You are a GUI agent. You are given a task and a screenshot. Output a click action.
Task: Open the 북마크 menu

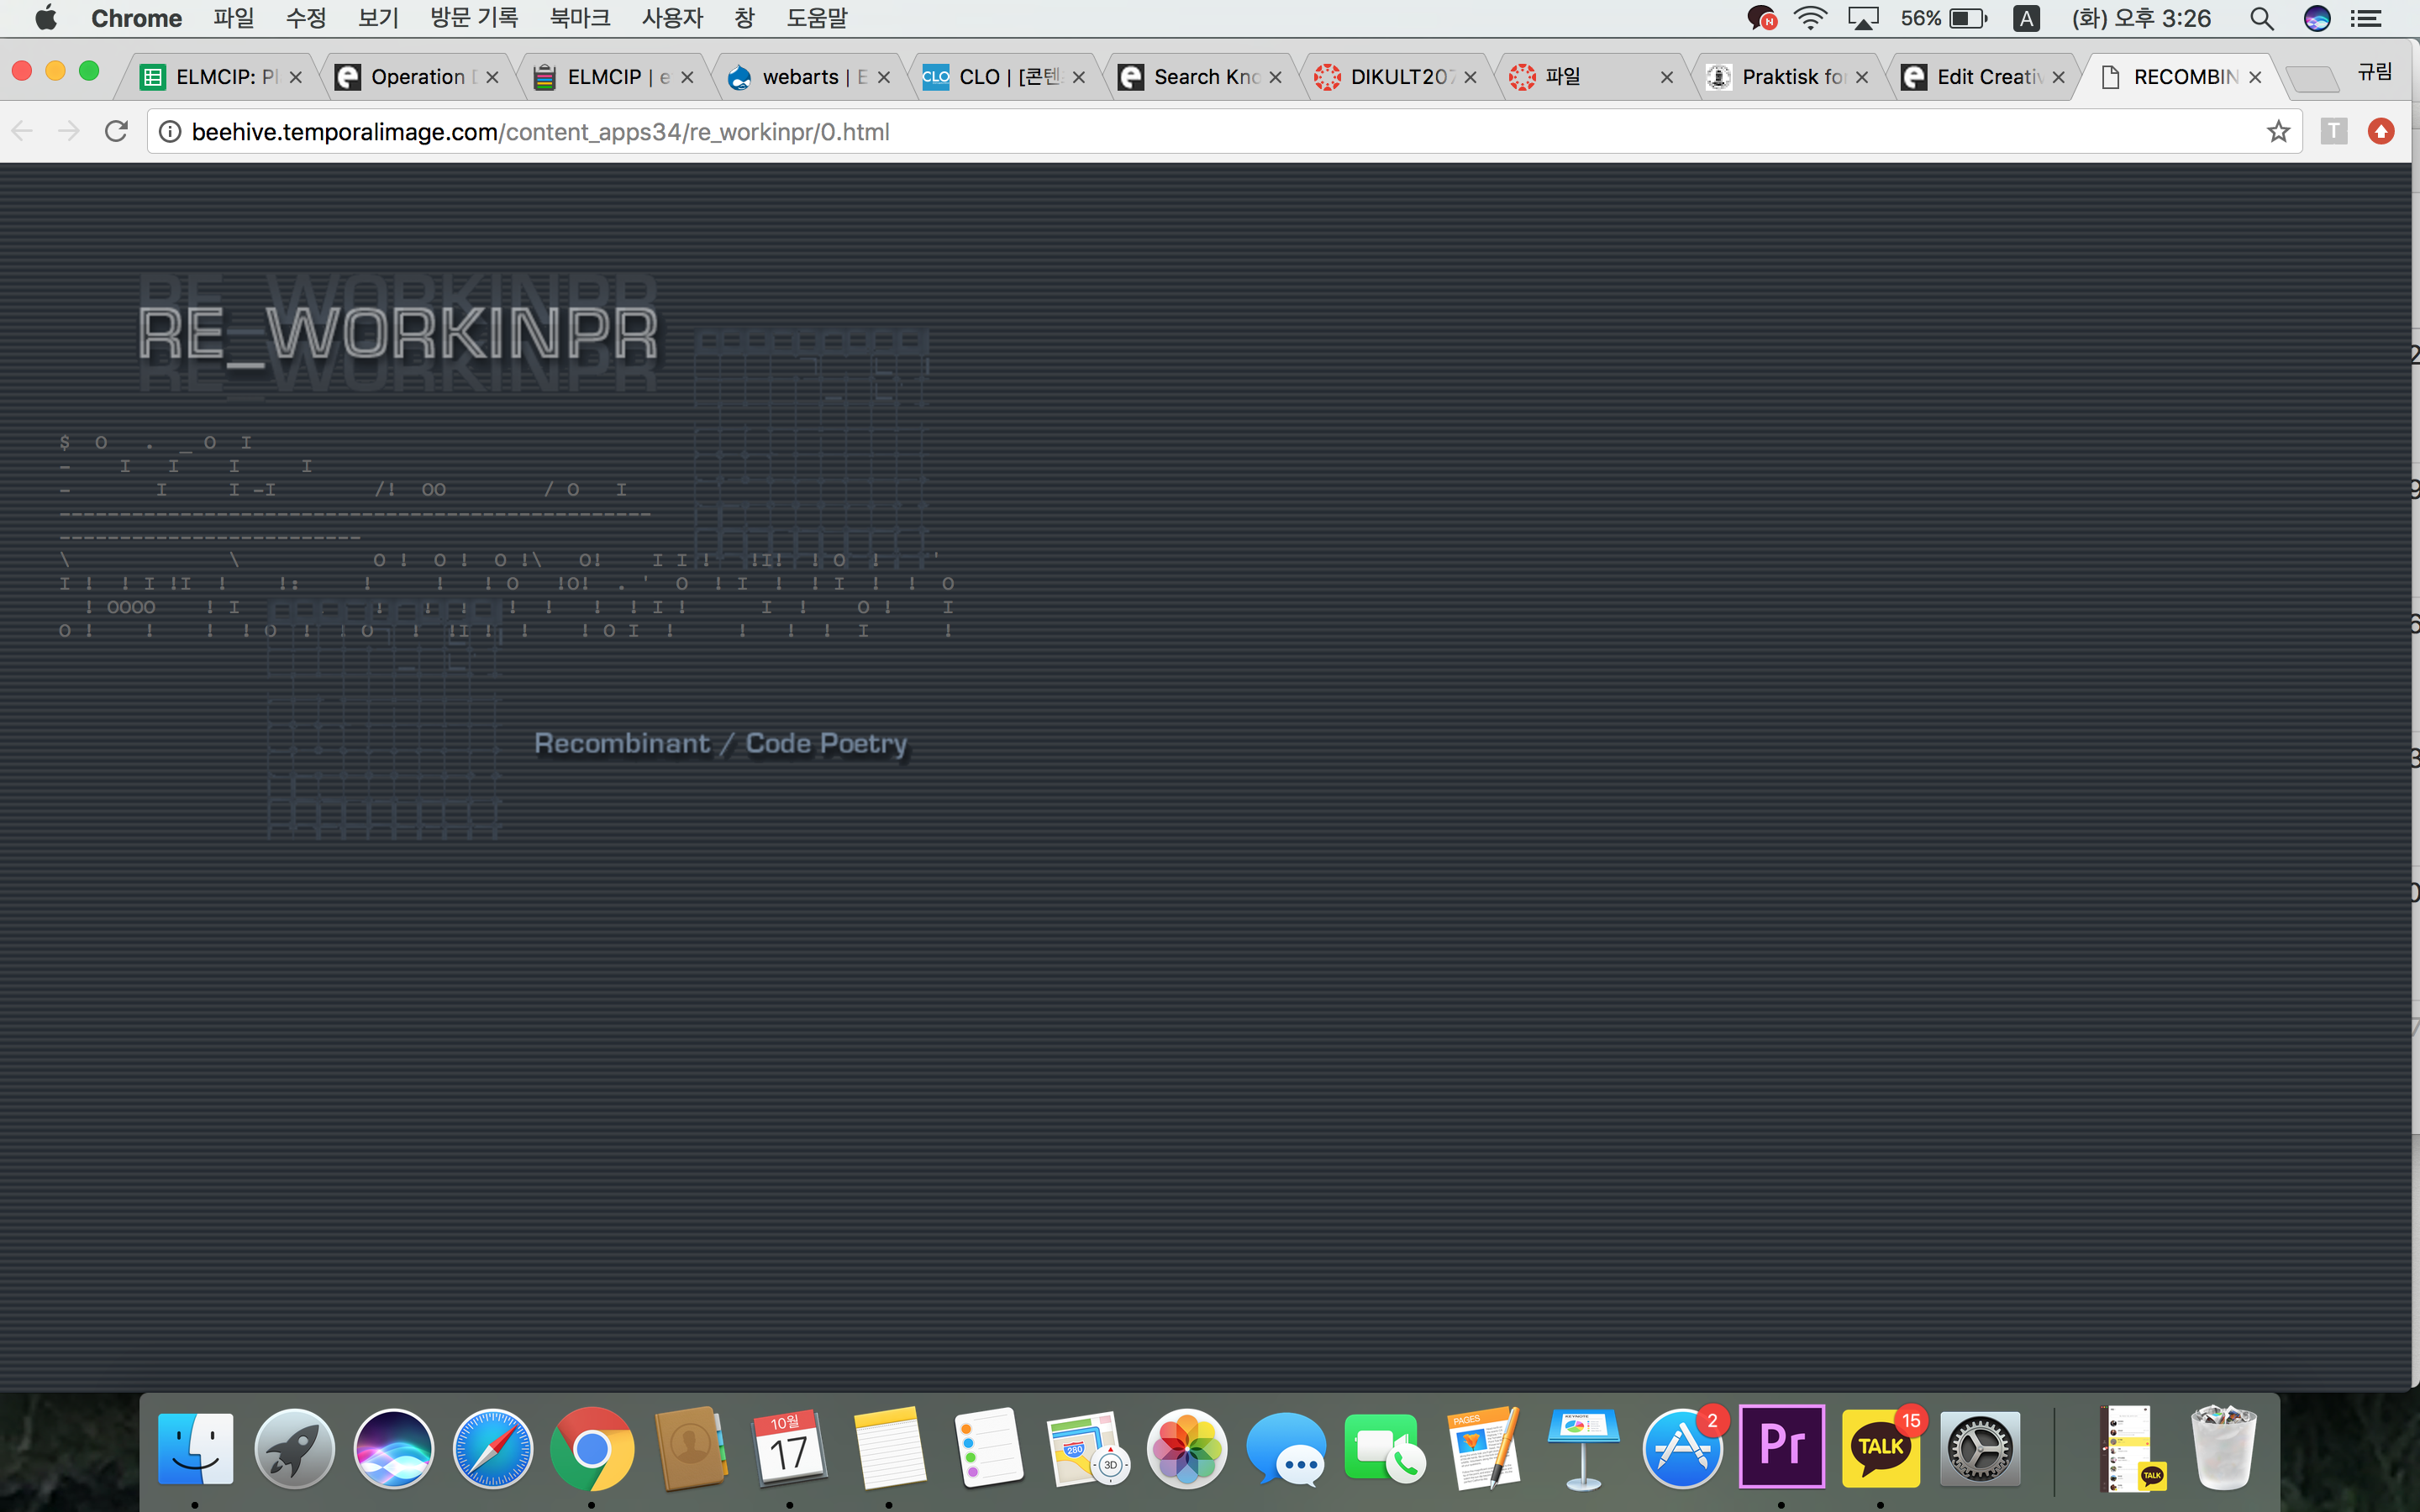point(580,18)
